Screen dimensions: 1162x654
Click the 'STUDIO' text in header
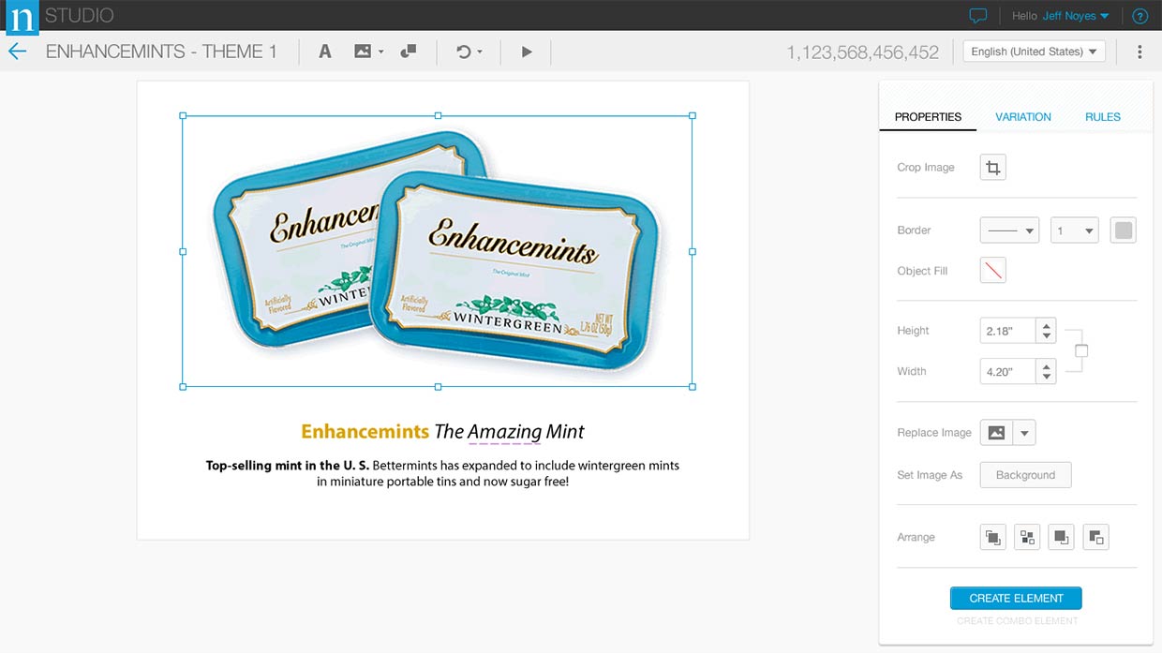(x=80, y=16)
